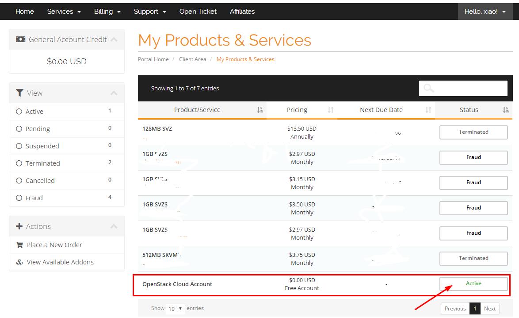Select the Active filter radio button

19,112
